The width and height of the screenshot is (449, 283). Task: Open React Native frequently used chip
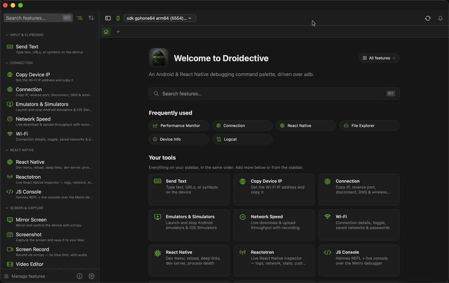306,126
